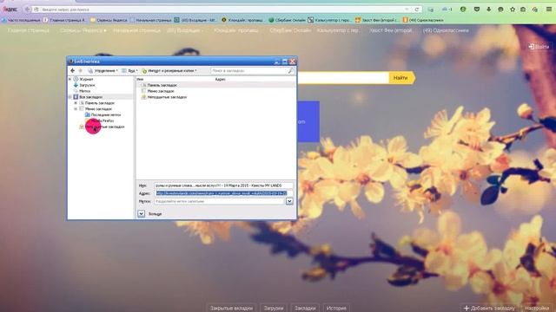Click the green round extension icon in the browser toolbar

tap(463, 10)
